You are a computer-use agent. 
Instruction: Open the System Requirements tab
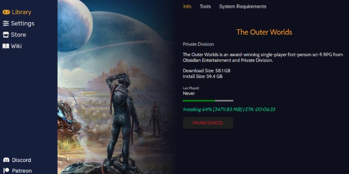pos(243,7)
